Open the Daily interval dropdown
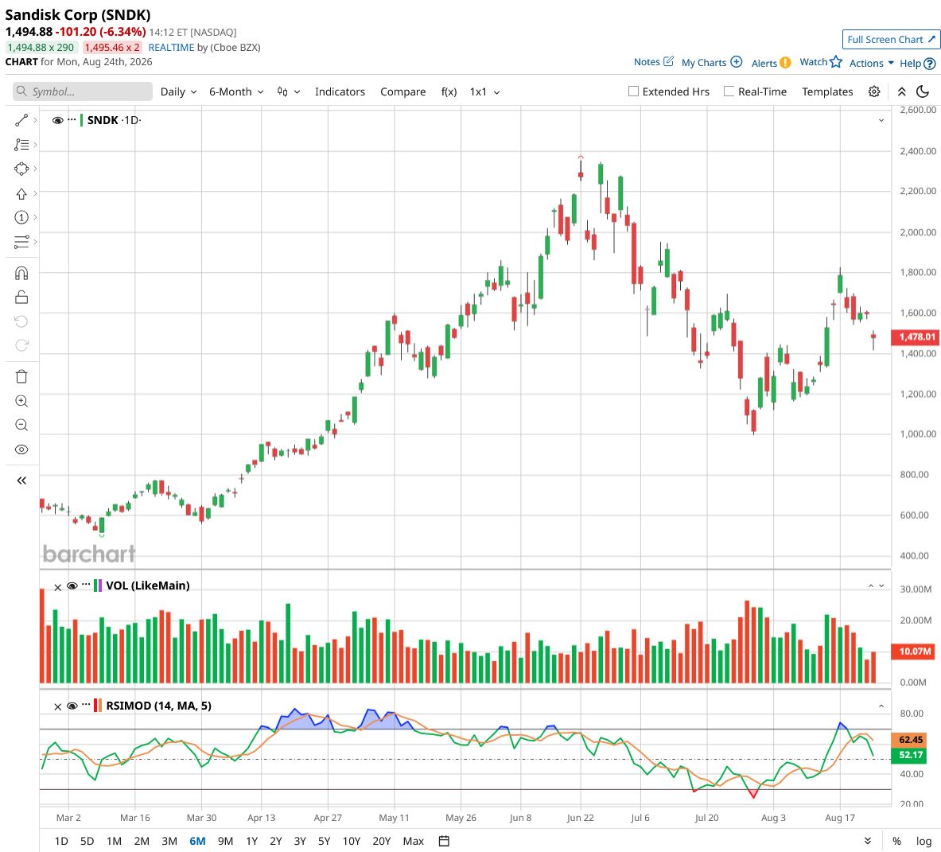941x852 pixels. (178, 91)
